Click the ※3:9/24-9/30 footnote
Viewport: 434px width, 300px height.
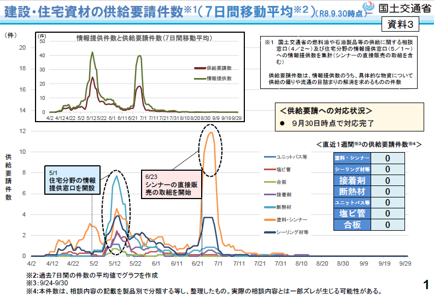click(x=47, y=283)
